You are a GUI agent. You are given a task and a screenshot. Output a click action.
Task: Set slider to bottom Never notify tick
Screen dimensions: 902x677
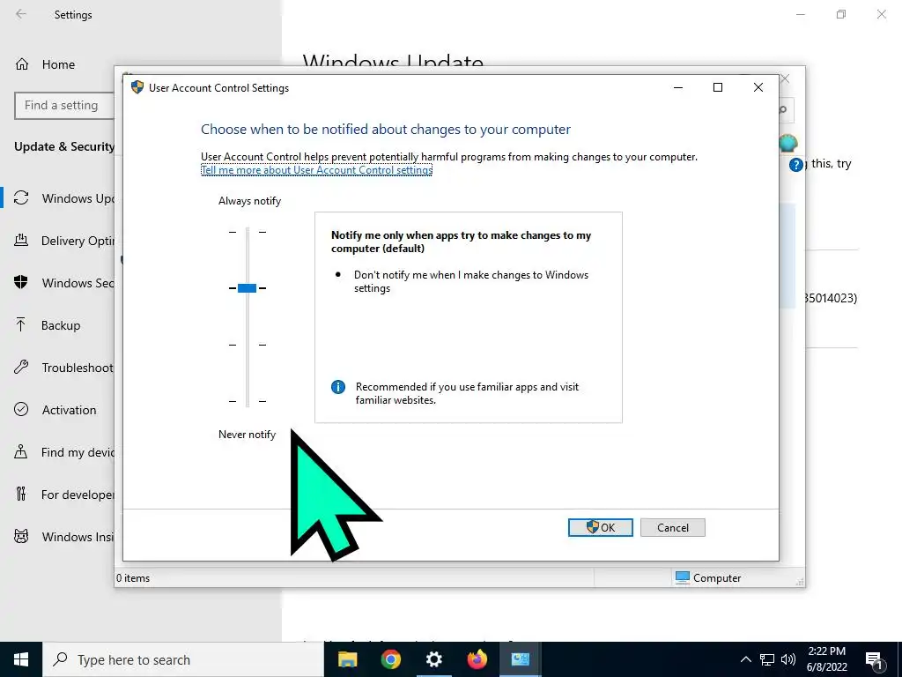tap(248, 401)
